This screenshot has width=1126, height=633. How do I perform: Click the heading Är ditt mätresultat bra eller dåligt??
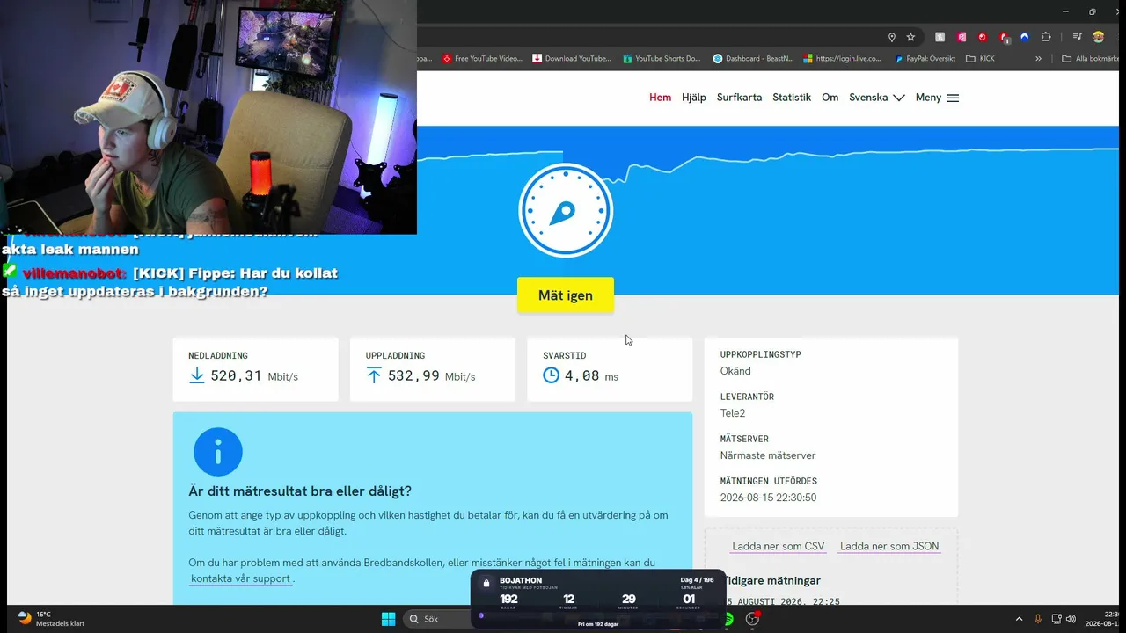[300, 491]
